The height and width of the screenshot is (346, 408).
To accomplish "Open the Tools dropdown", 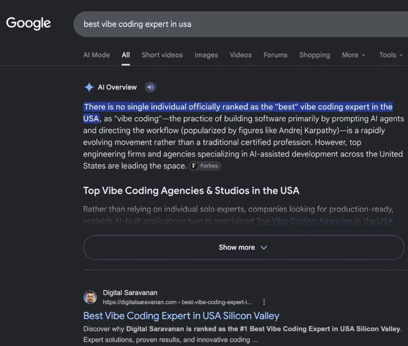I will click(x=391, y=55).
